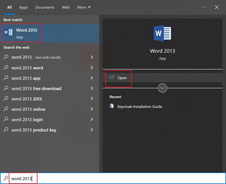Click the search box magnifier icon
Image resolution: width=226 pixels, height=184 pixels.
point(6,178)
